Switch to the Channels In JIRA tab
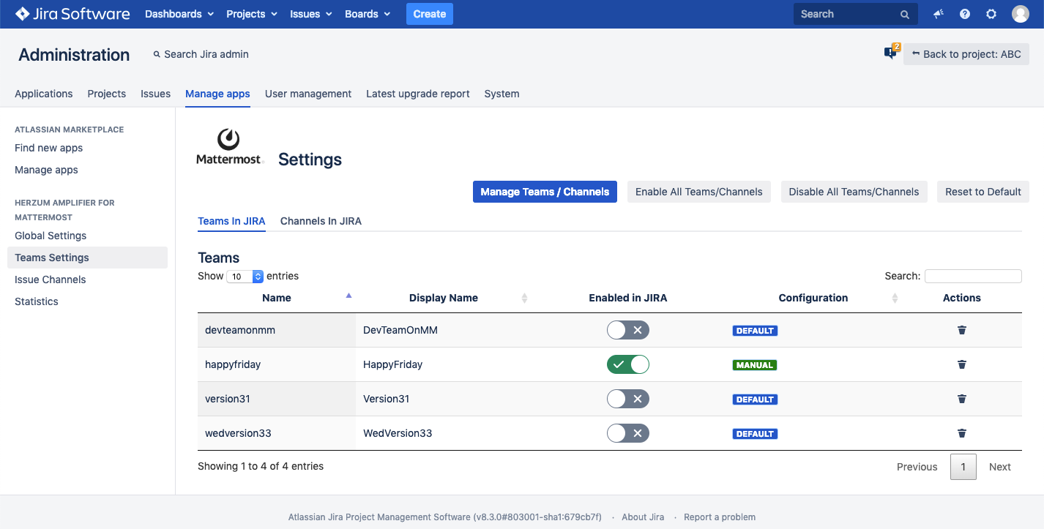The height and width of the screenshot is (529, 1044). pyautogui.click(x=321, y=221)
